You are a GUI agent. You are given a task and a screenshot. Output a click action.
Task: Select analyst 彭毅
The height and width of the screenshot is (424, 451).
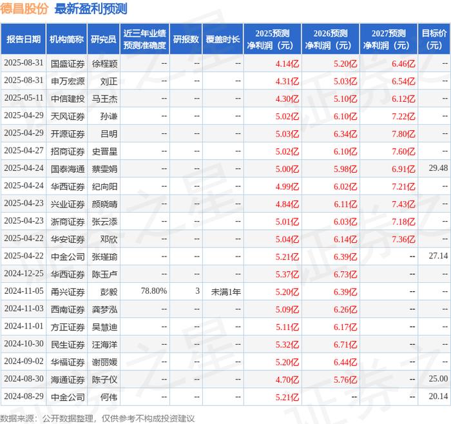(x=109, y=292)
